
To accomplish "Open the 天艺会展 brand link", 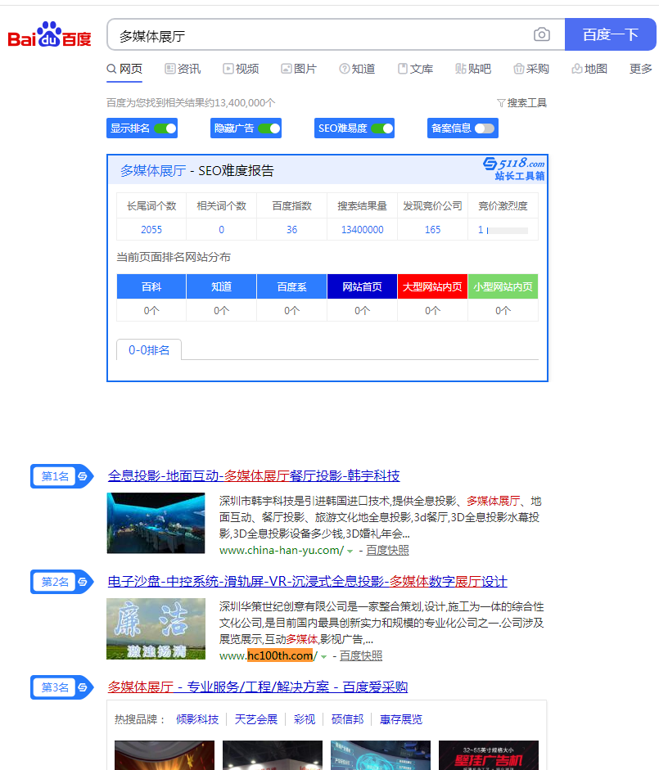I will 256,719.
